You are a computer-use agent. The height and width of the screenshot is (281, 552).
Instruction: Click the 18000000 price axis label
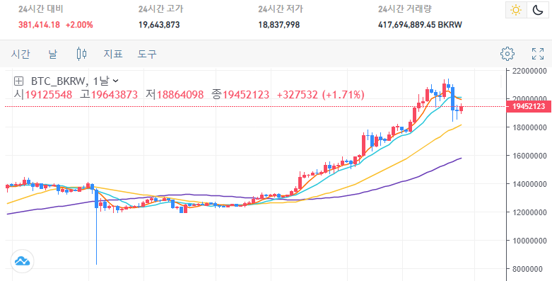click(529, 127)
